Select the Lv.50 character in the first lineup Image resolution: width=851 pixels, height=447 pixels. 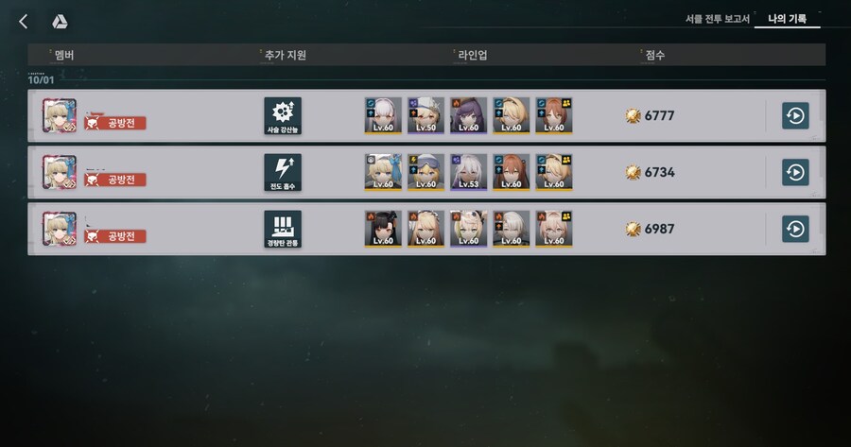click(x=426, y=115)
